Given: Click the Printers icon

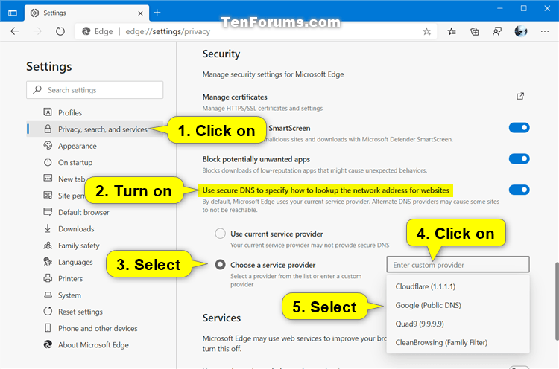Looking at the screenshot, I should click(x=48, y=278).
